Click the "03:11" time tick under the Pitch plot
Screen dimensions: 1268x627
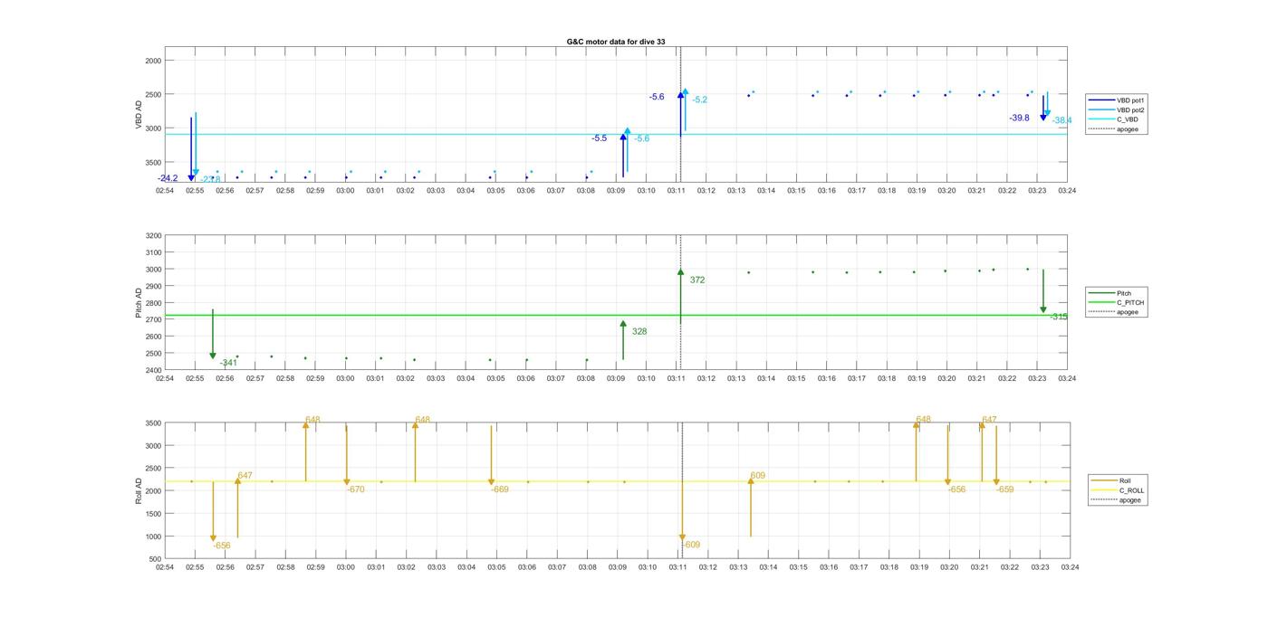[x=676, y=378]
